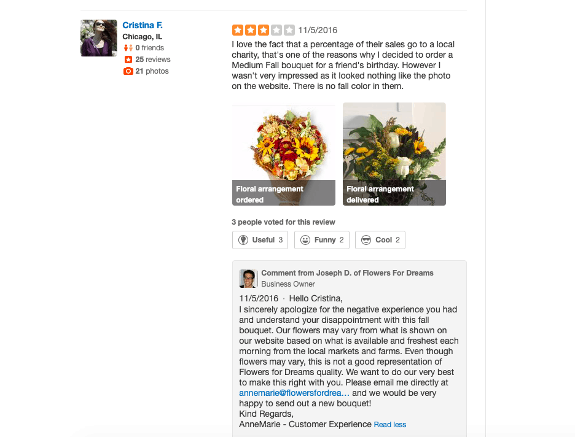Open Cristina F.'s profile photo
The height and width of the screenshot is (437, 575).
click(98, 38)
